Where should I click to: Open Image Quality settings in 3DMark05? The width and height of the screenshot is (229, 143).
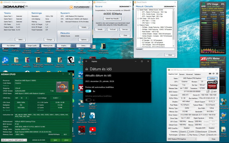(x=32, y=45)
